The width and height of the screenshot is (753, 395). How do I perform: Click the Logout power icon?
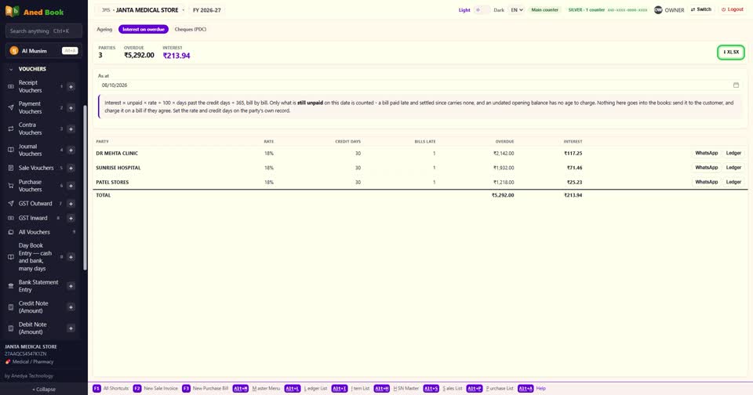[723, 9]
